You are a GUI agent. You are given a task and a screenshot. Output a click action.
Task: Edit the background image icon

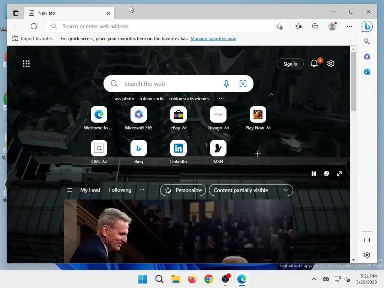tap(327, 174)
